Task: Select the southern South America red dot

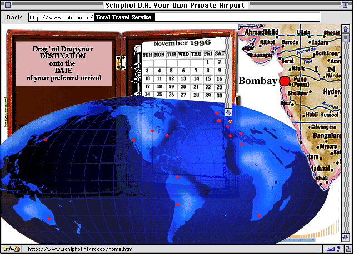Action: coord(178,204)
